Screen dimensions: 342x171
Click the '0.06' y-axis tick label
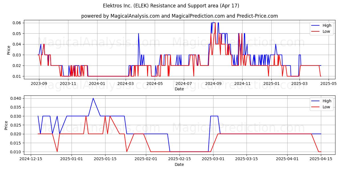[x=17, y=23]
